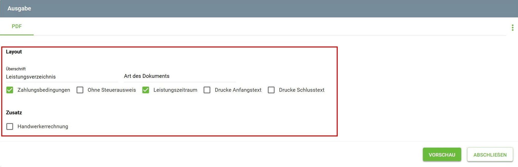The width and height of the screenshot is (518, 167).
Task: Click the Ausgabe title bar
Action: (19, 8)
